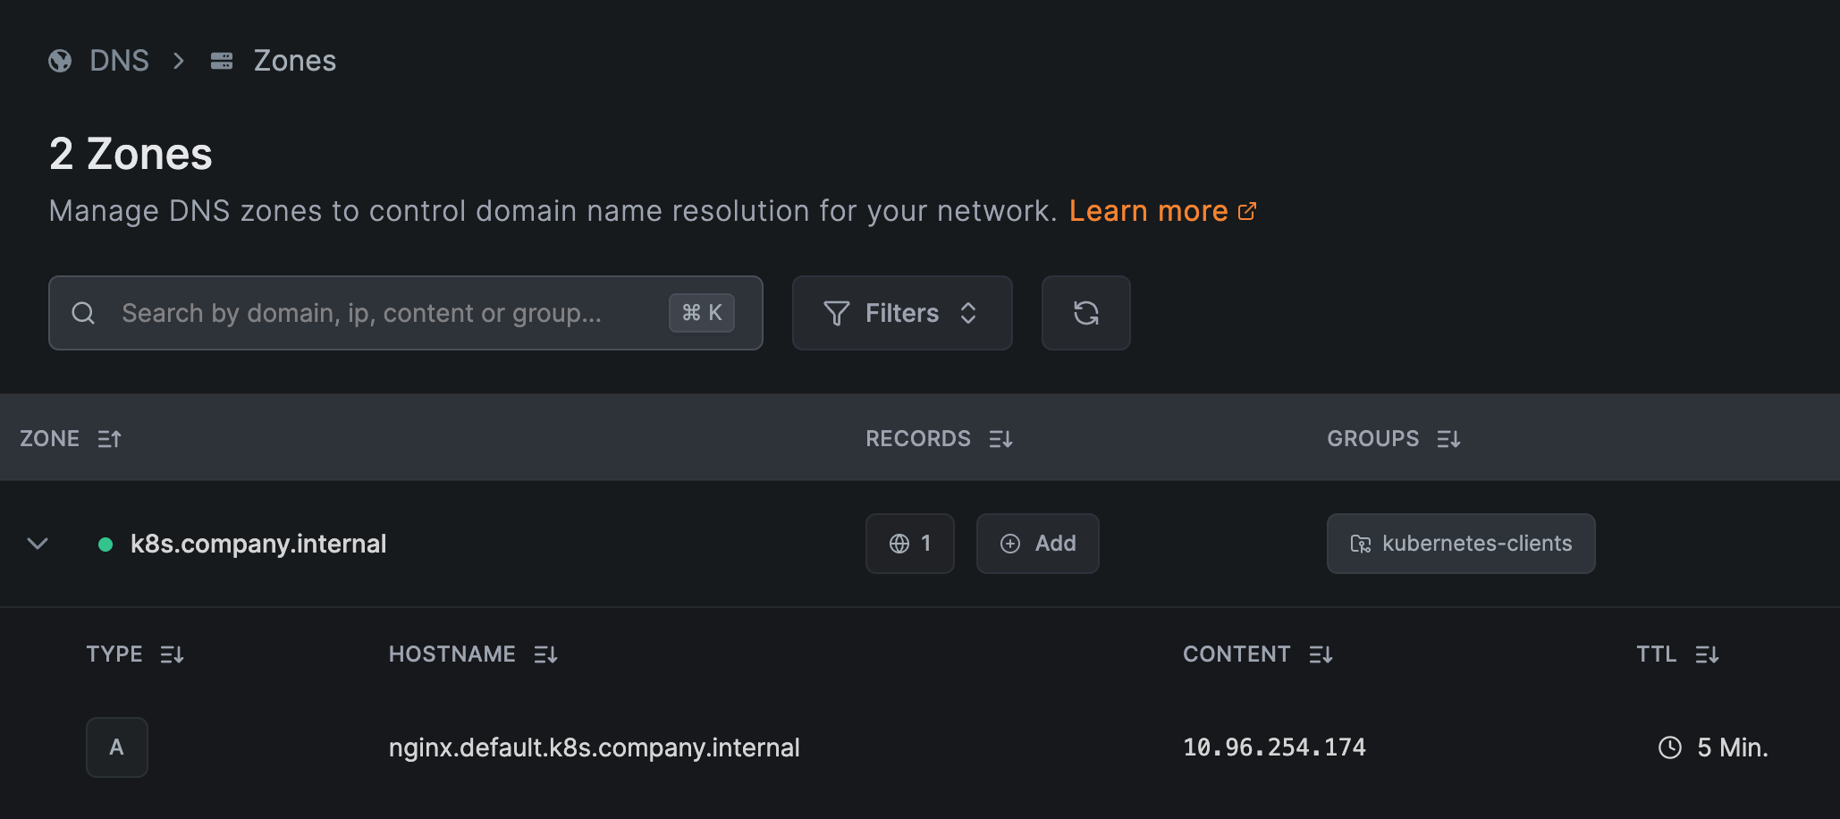
Task: Click the search magnifier icon
Action: (x=83, y=313)
